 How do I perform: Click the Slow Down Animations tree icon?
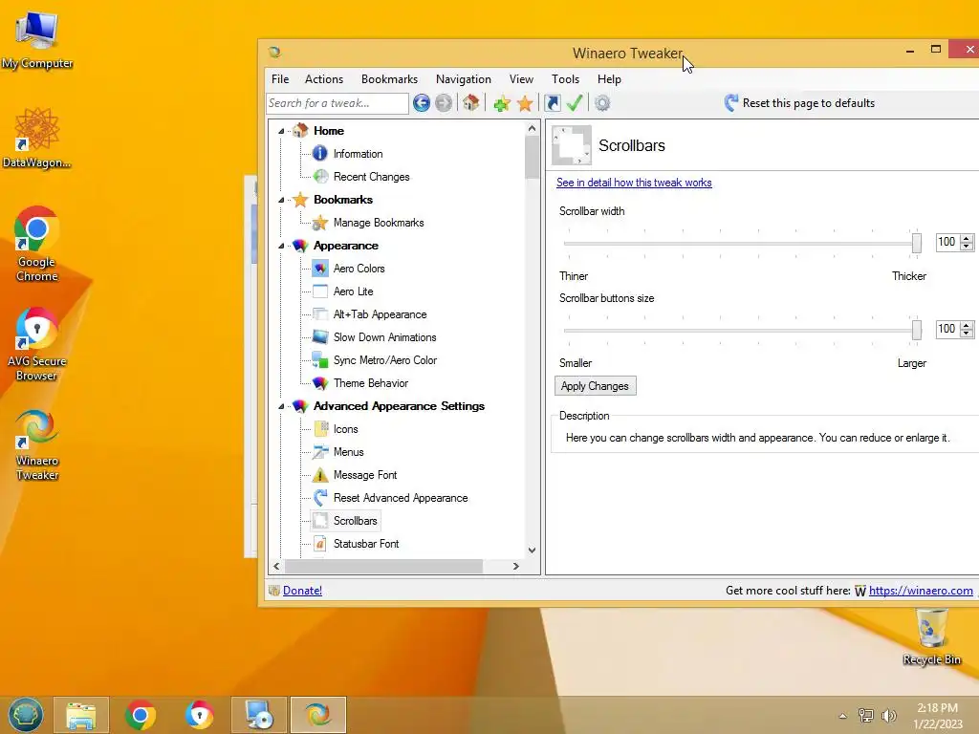coord(320,337)
